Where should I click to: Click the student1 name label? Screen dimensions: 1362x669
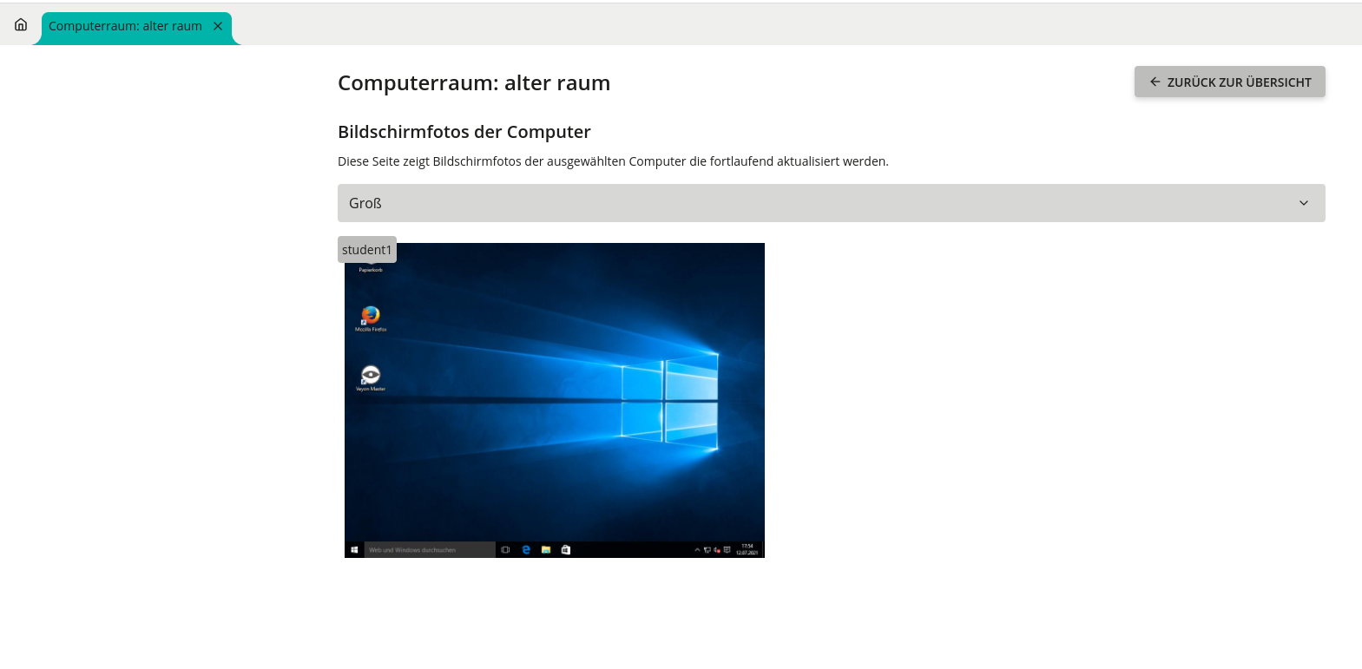click(366, 250)
